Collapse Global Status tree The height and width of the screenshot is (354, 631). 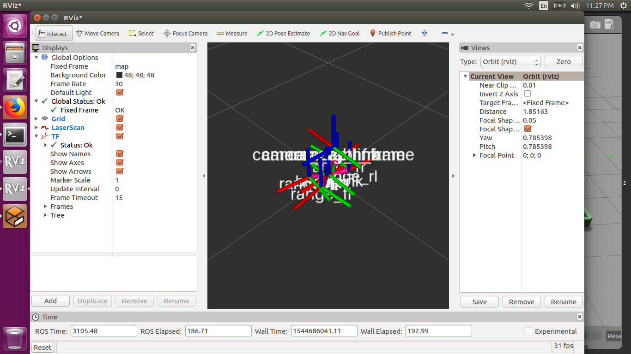[36, 101]
